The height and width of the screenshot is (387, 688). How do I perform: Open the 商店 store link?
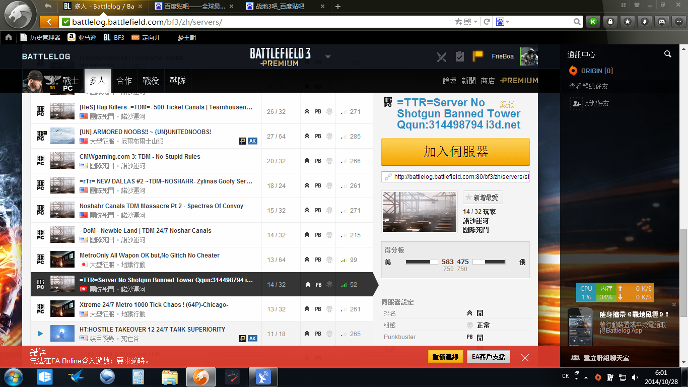pyautogui.click(x=488, y=81)
